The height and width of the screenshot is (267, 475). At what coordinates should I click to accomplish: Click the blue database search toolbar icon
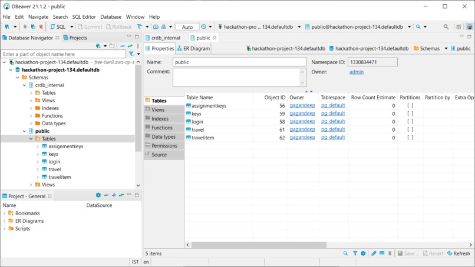tap(418, 26)
